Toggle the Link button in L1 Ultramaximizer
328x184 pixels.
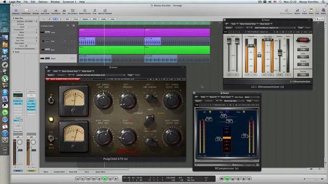point(259,56)
